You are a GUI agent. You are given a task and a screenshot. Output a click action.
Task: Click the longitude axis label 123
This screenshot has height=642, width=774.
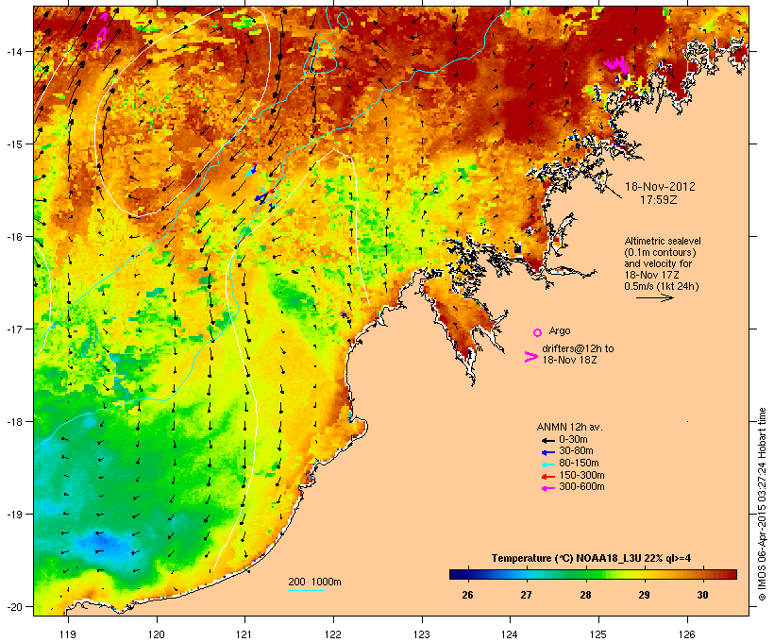pyautogui.click(x=422, y=634)
